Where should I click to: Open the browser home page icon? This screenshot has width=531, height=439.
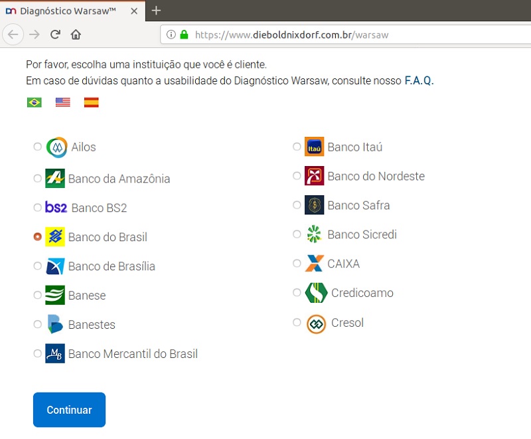(x=76, y=35)
